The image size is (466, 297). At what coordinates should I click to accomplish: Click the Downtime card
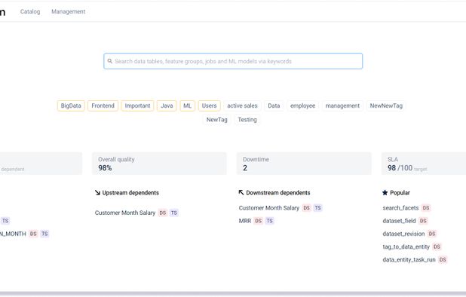304,164
